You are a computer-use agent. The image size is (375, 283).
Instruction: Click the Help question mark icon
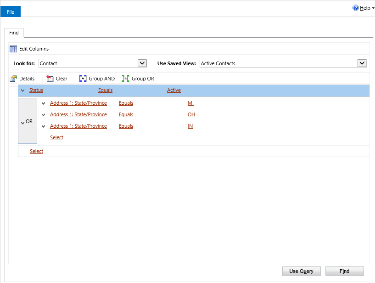(x=356, y=8)
